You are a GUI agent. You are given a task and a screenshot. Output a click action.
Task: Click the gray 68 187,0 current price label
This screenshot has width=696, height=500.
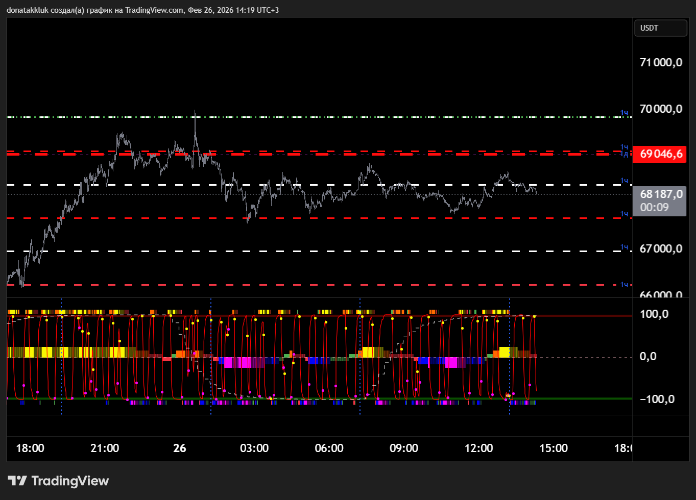(x=659, y=194)
